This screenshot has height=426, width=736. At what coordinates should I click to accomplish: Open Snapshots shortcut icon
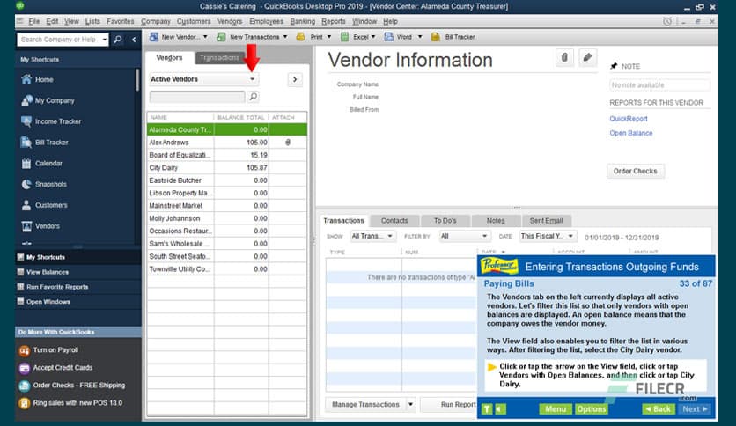(x=26, y=184)
